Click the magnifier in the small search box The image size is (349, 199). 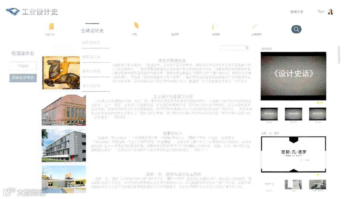pyautogui.click(x=247, y=48)
